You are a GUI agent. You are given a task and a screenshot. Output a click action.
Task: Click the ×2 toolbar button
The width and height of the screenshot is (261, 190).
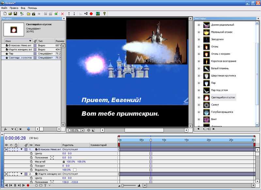86,14
